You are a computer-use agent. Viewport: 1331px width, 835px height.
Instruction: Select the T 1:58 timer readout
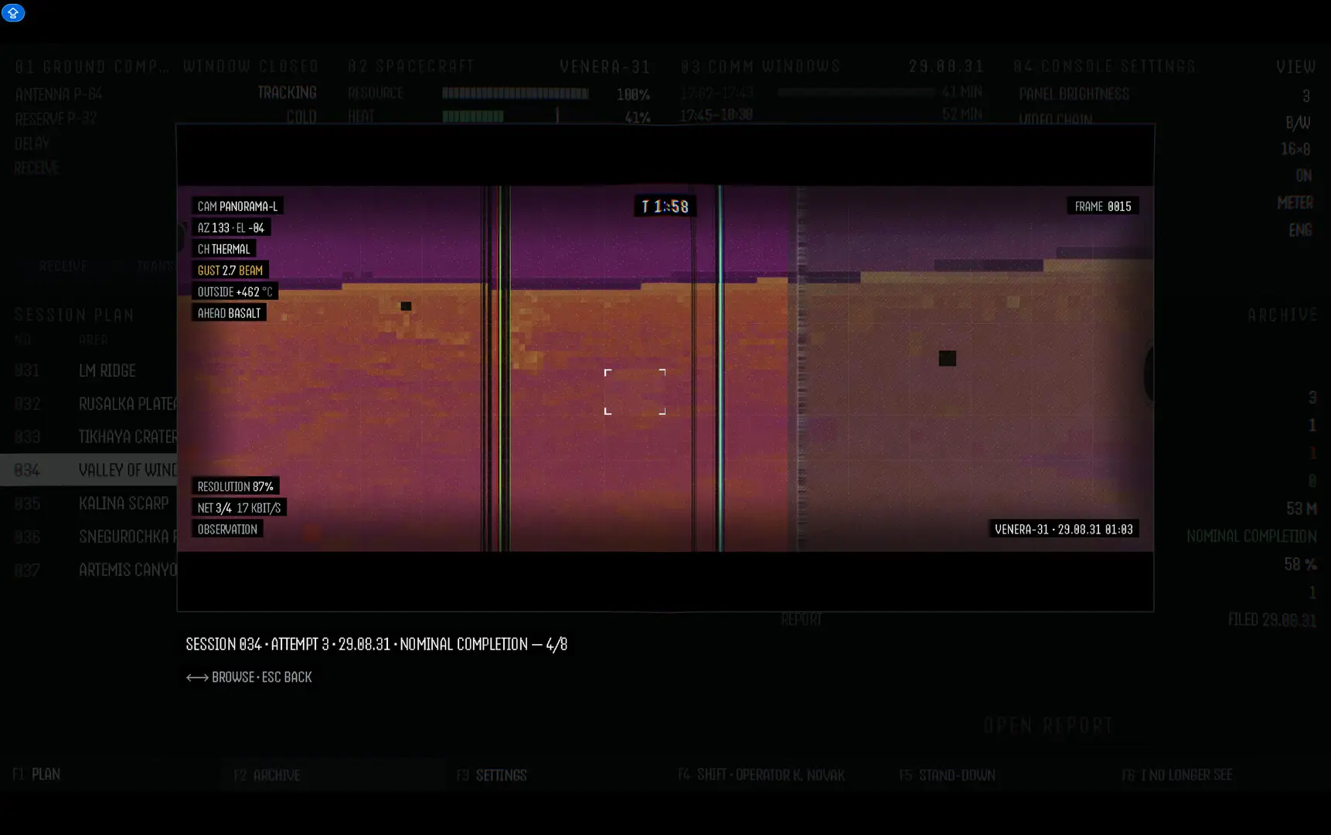click(x=665, y=206)
